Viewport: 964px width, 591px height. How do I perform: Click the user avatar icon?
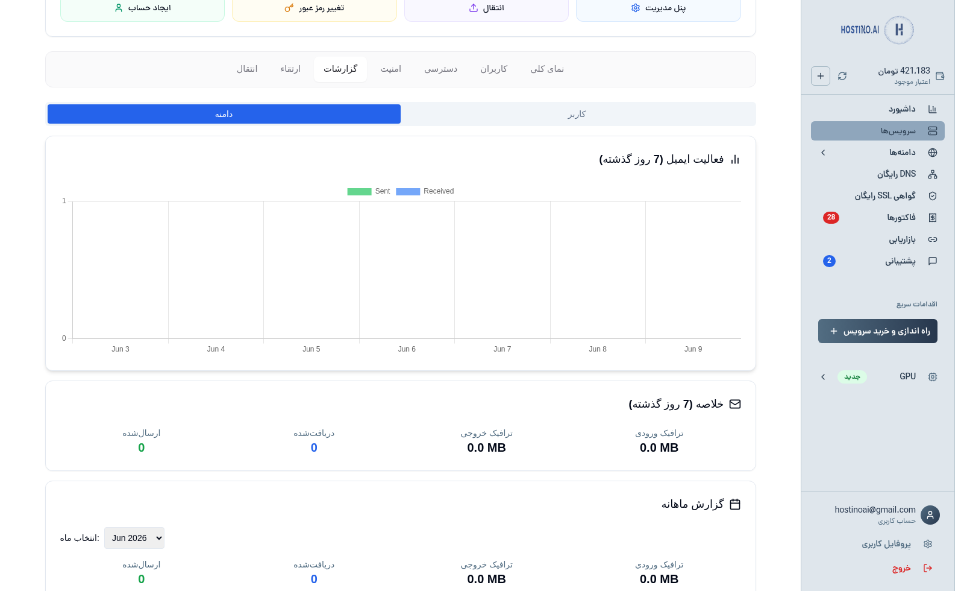pos(930,515)
